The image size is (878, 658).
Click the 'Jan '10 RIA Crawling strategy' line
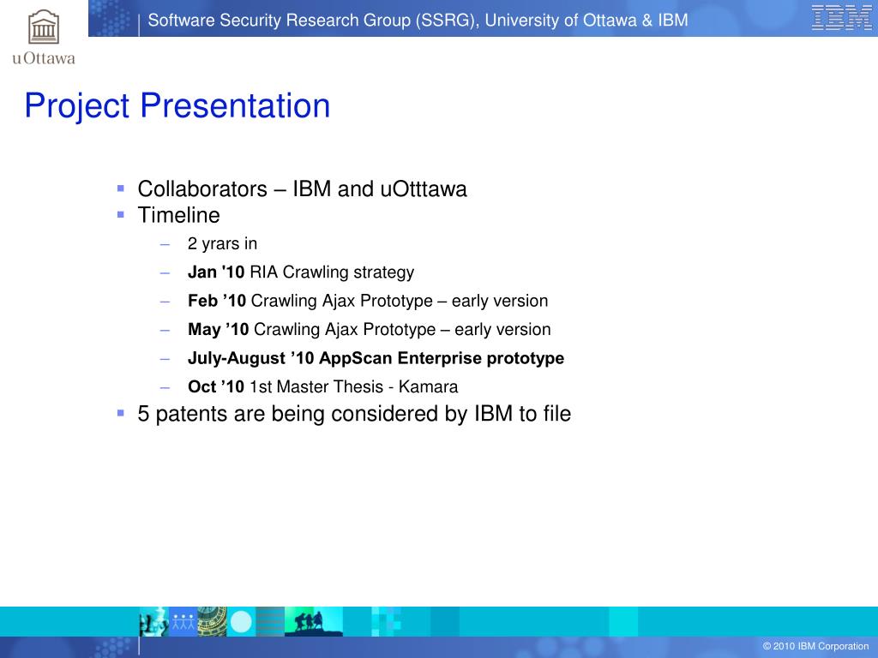301,272
